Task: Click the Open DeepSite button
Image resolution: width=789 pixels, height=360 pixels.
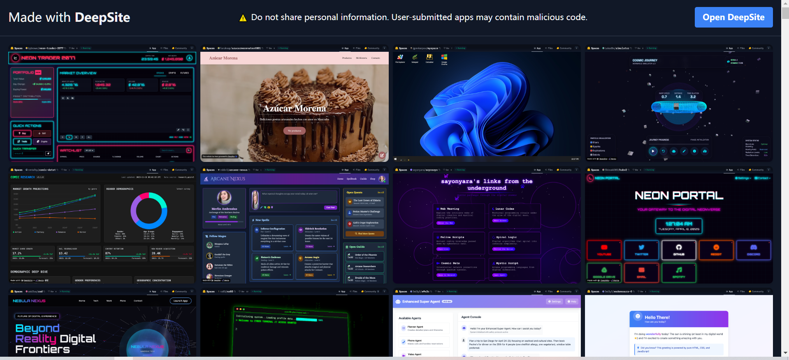Action: coord(733,17)
